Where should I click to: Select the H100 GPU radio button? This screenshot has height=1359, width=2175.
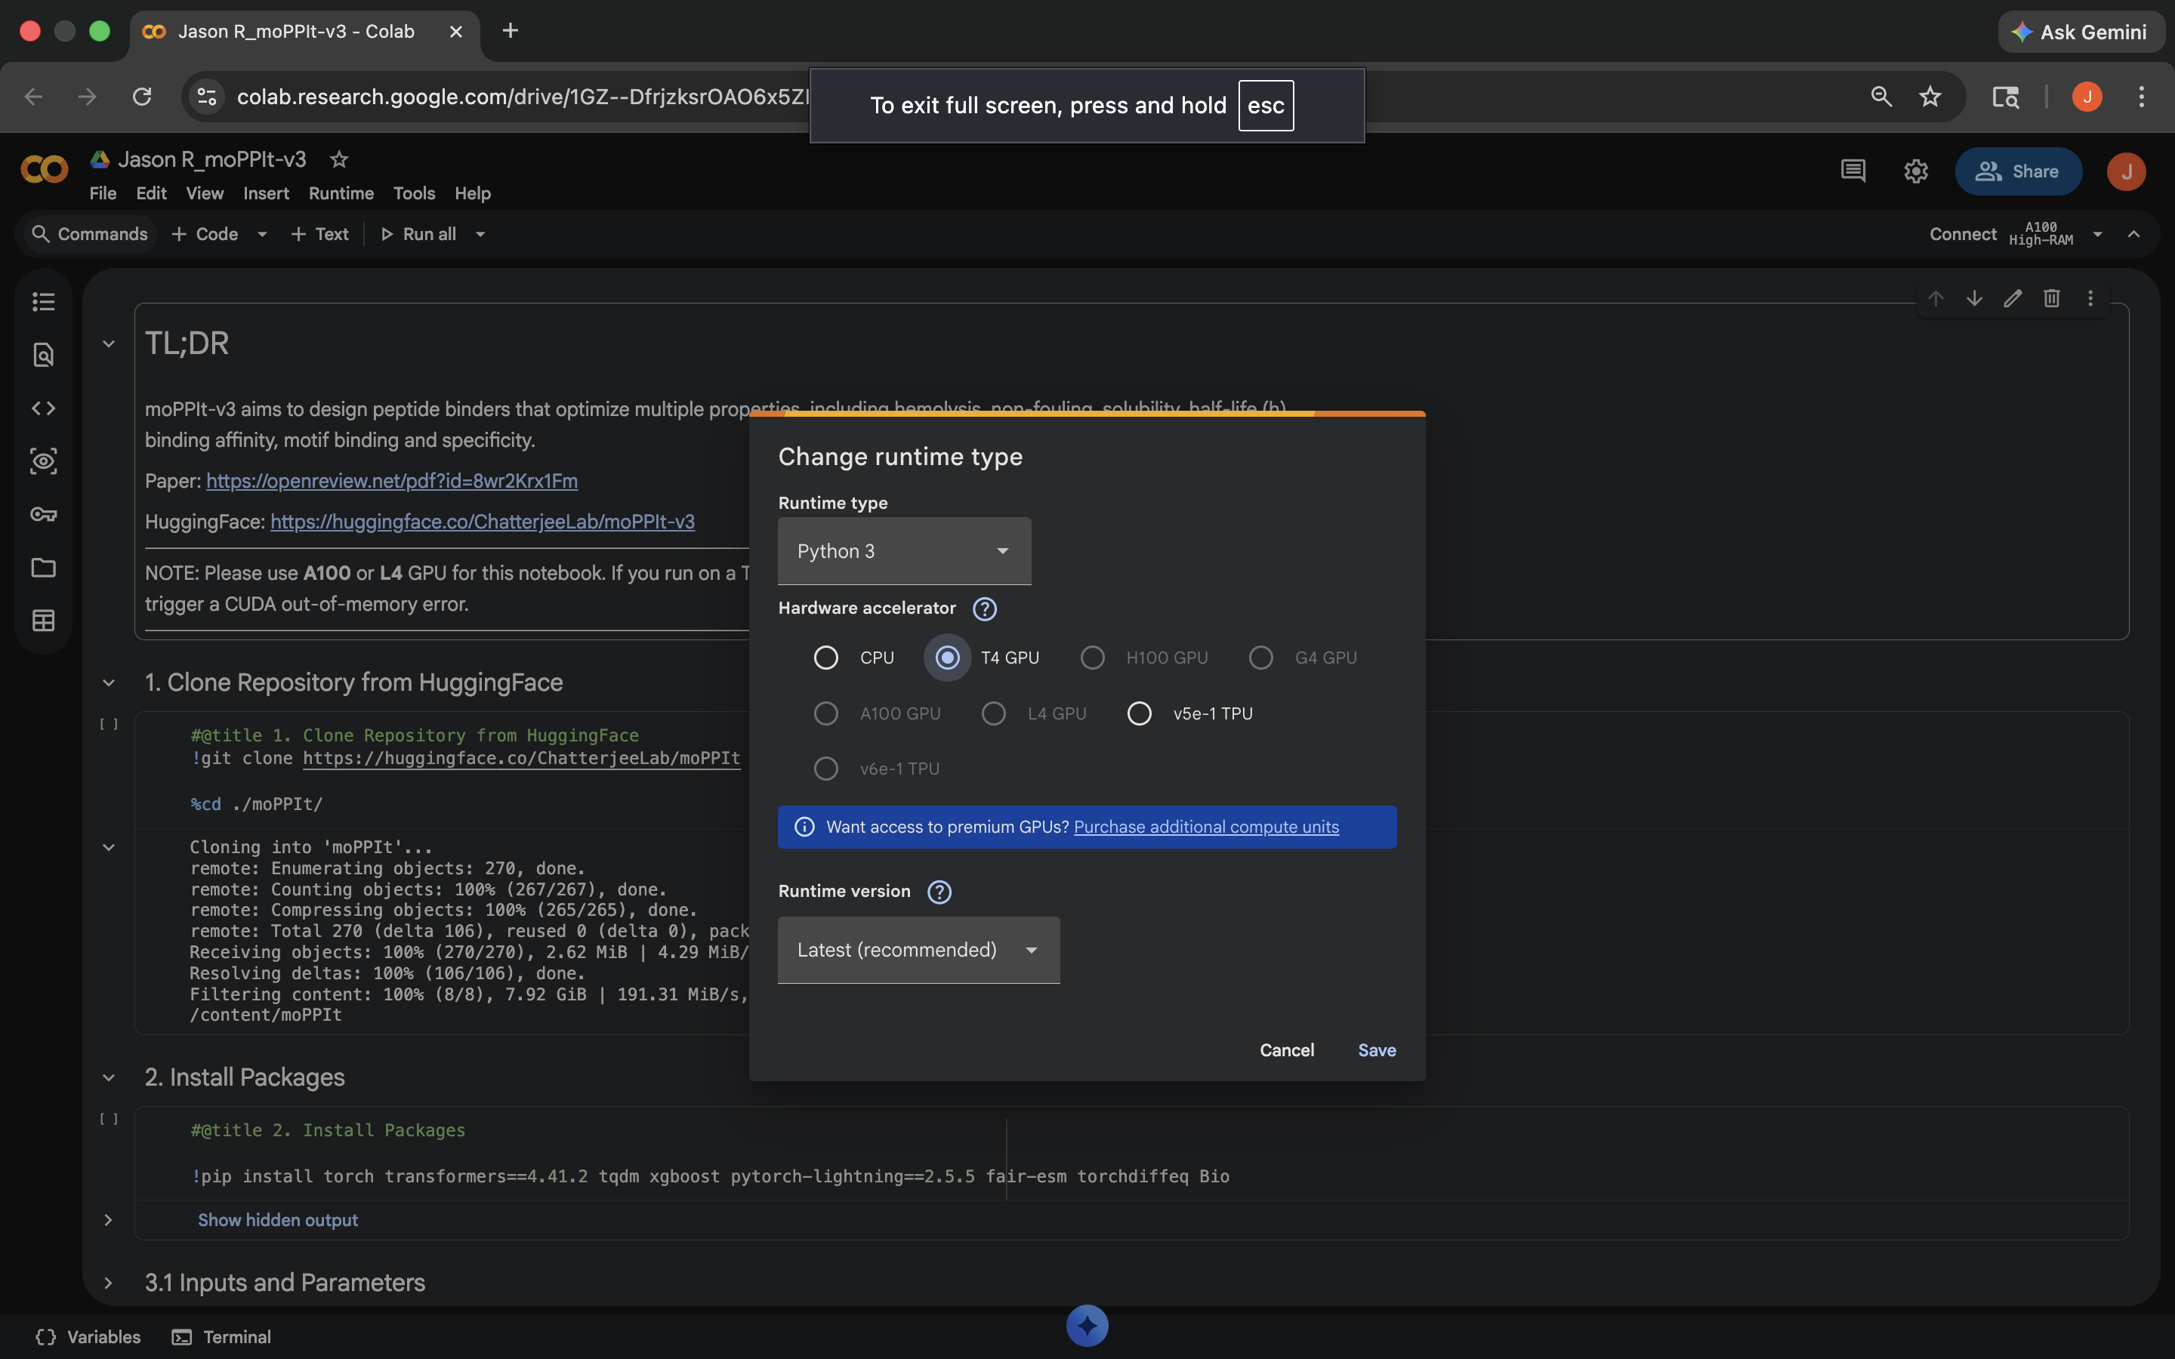[1093, 658]
